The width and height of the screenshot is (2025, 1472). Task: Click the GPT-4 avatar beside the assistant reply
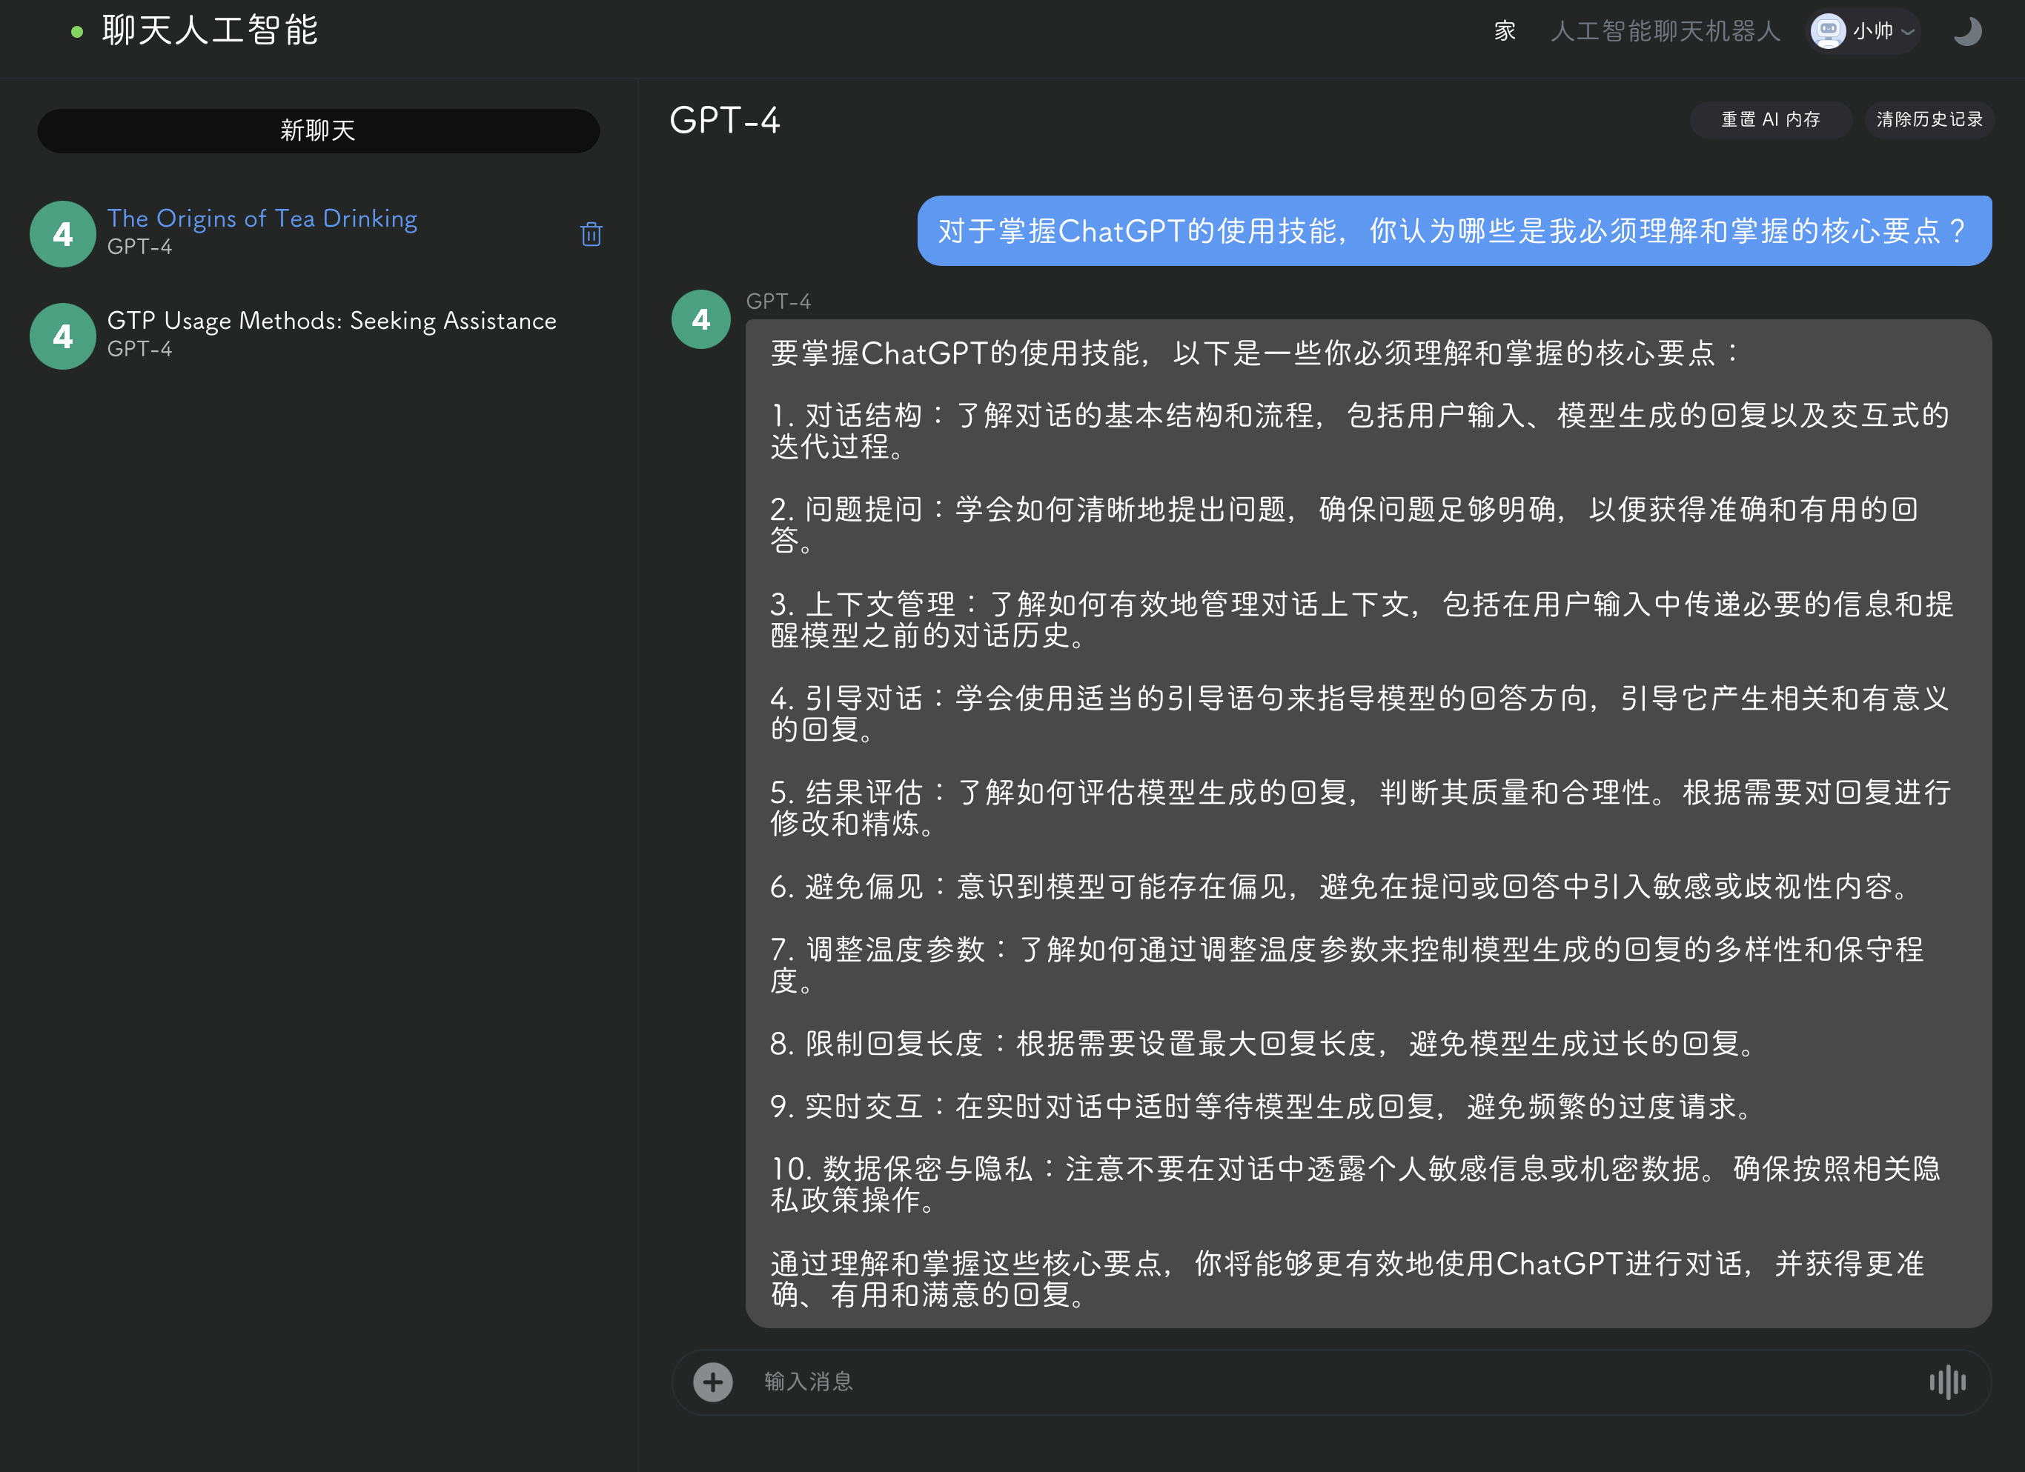[701, 319]
